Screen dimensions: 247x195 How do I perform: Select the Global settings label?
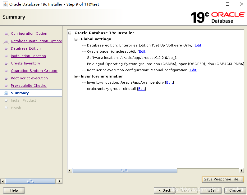(x=96, y=39)
